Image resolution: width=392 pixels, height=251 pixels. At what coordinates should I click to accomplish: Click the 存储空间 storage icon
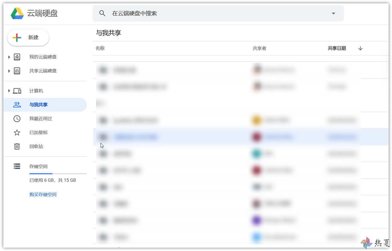point(17,166)
